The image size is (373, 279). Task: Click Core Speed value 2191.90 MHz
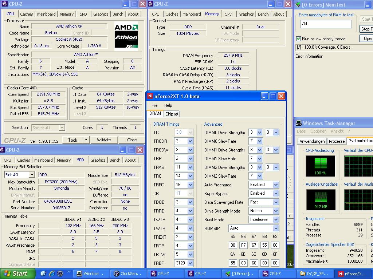[48, 94]
